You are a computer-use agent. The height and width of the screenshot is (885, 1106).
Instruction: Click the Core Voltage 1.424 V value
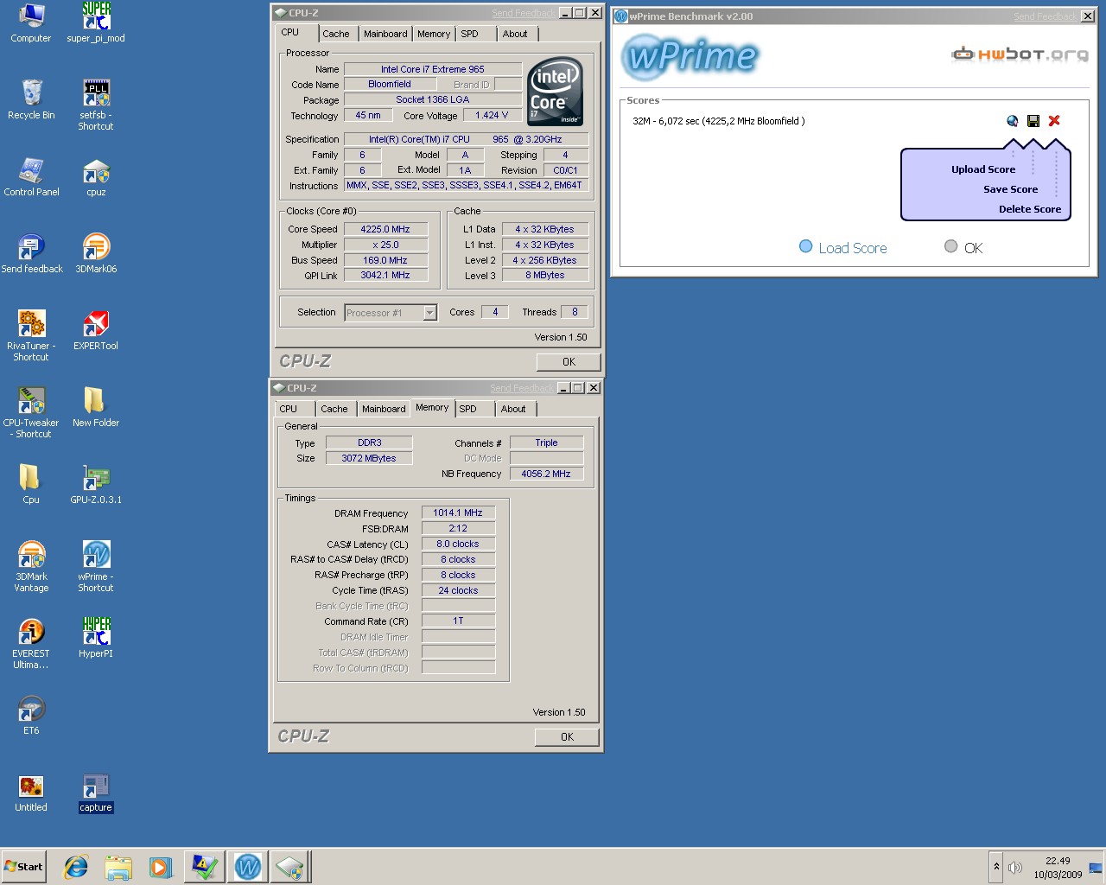point(492,116)
